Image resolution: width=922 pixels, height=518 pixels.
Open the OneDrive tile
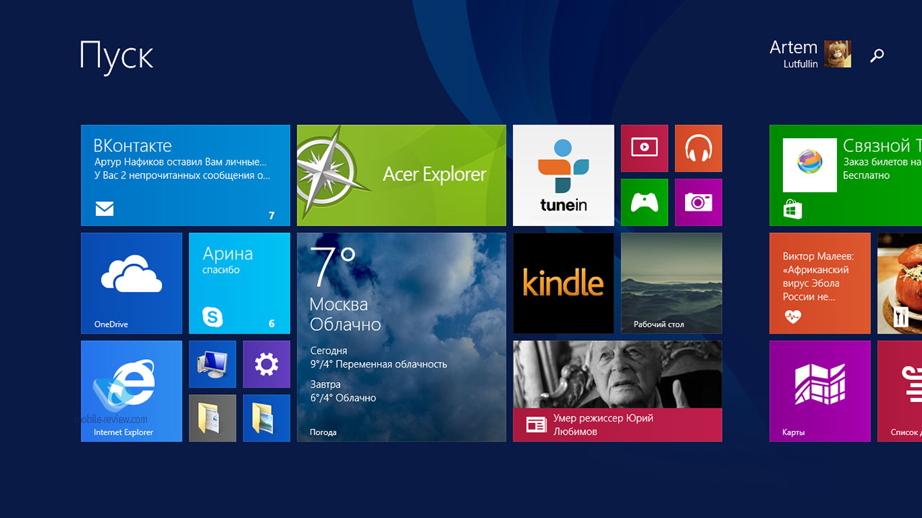131,283
